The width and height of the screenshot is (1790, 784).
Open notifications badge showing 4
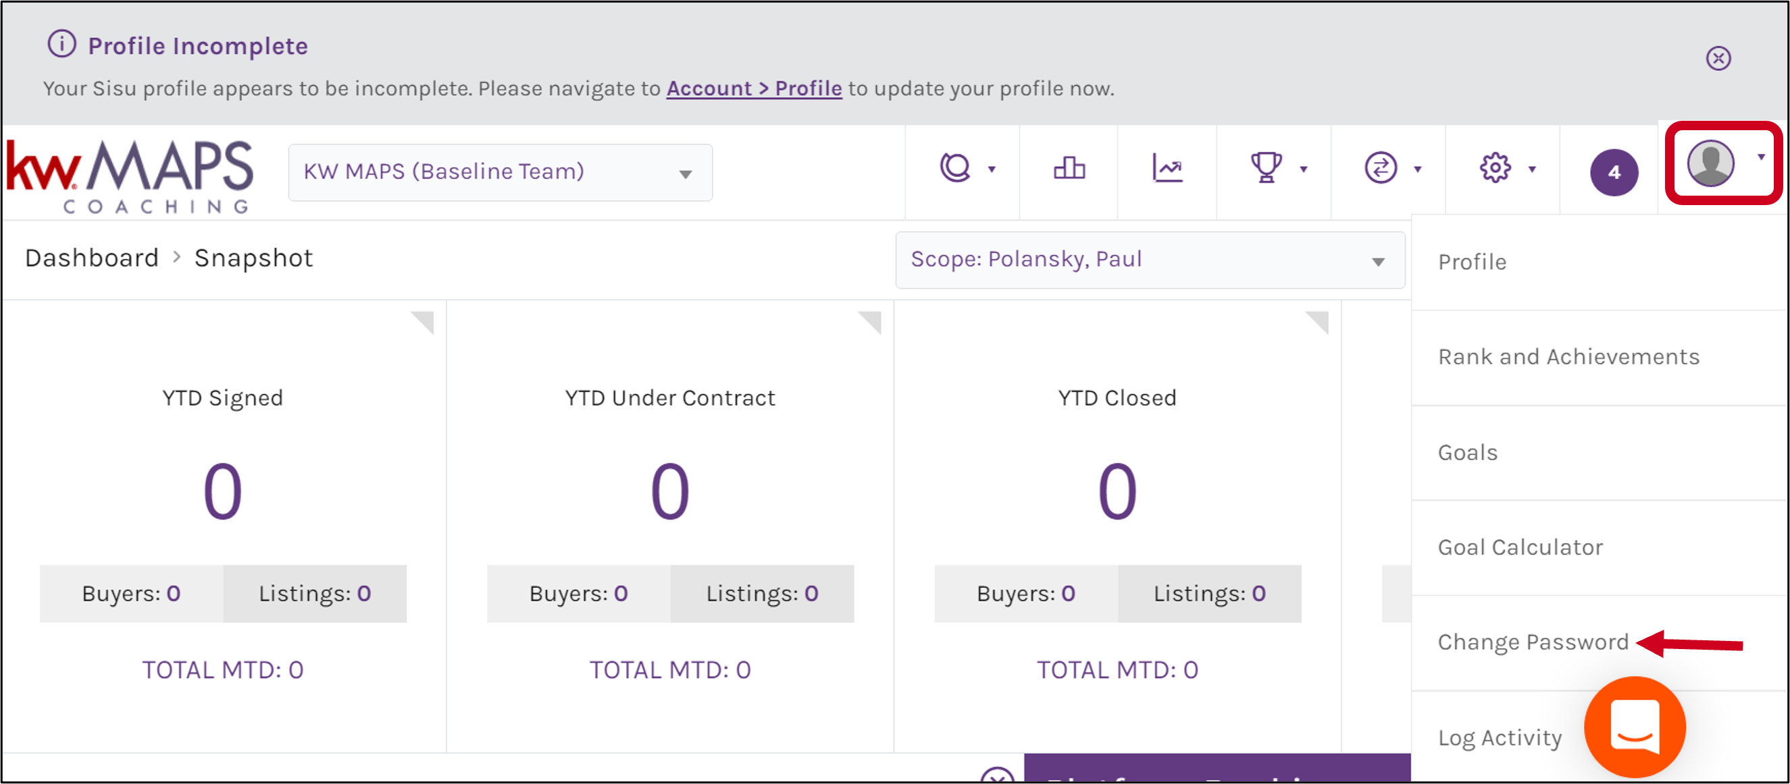tap(1614, 173)
